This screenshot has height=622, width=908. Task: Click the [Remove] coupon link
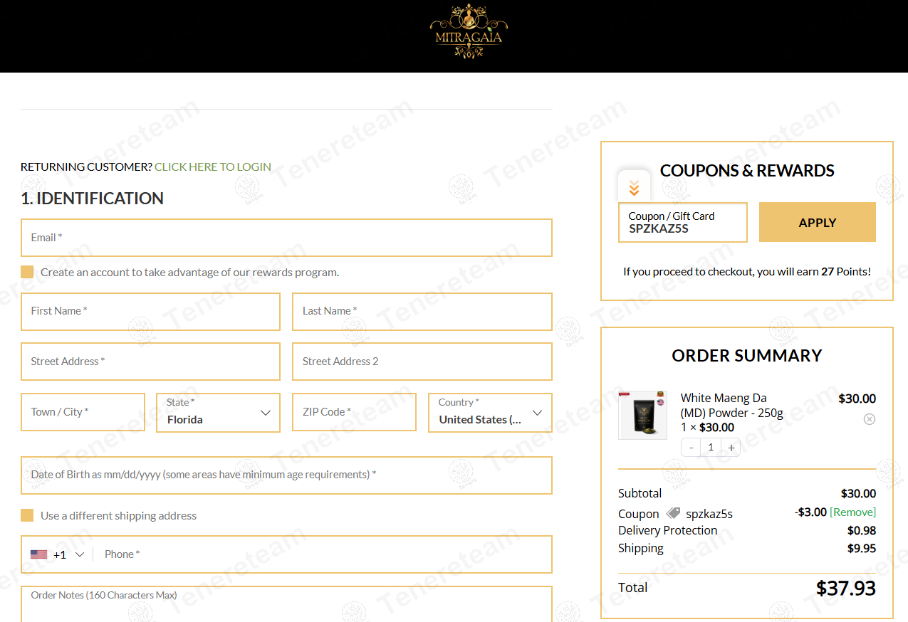pos(852,512)
